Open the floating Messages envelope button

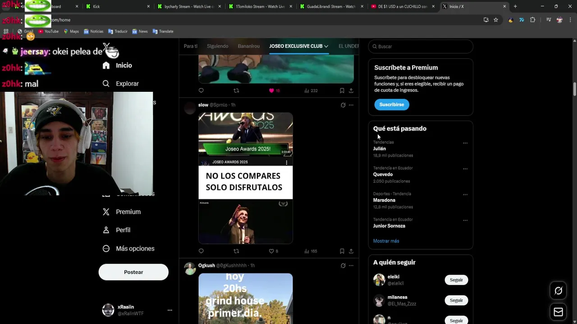[559, 312]
